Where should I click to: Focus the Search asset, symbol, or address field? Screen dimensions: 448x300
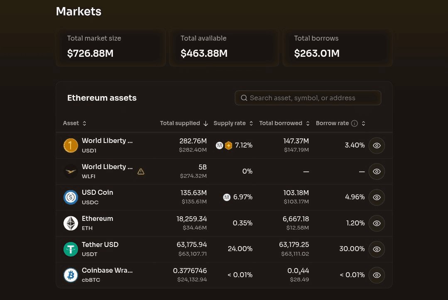(308, 98)
